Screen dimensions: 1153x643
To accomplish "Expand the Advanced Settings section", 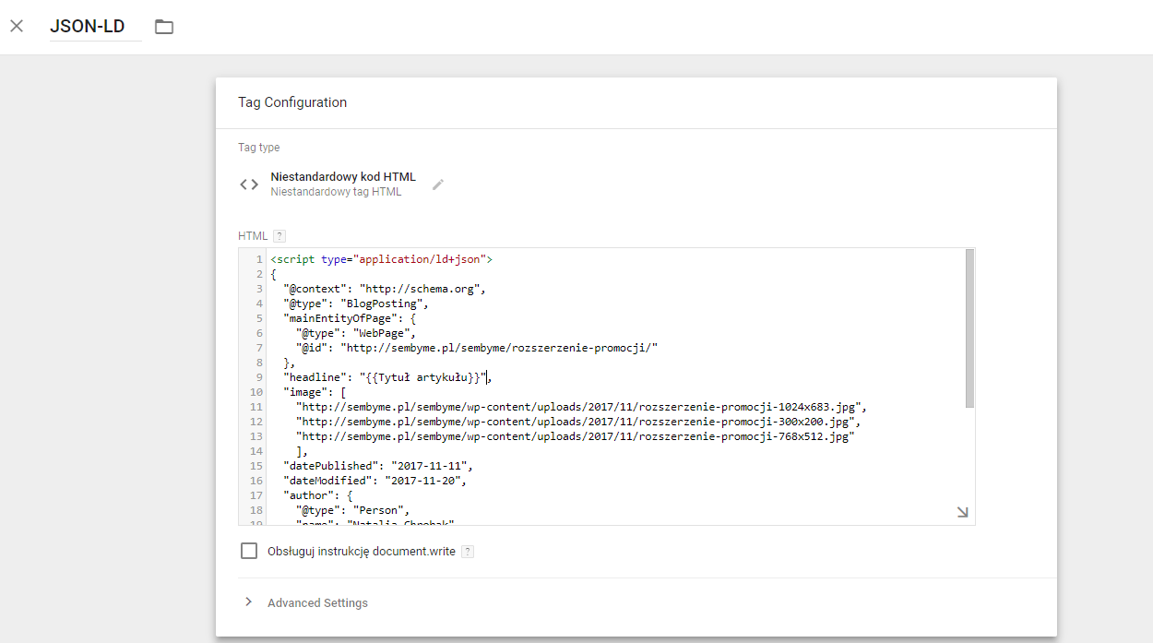I will coord(248,602).
